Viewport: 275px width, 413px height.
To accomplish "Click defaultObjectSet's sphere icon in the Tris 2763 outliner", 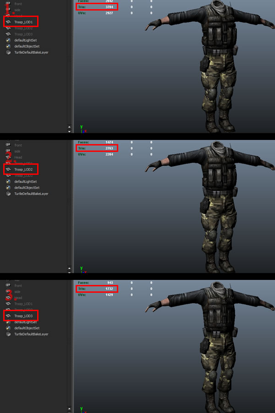I will pos(8,188).
